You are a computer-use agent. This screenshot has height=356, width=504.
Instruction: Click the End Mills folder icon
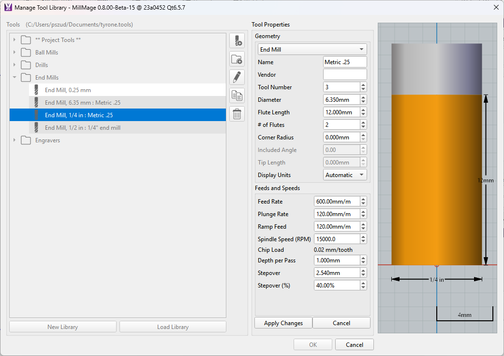pyautogui.click(x=26, y=78)
